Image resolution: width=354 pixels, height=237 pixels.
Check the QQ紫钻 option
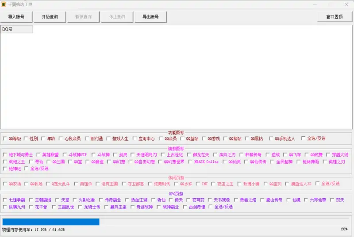(x=225, y=139)
